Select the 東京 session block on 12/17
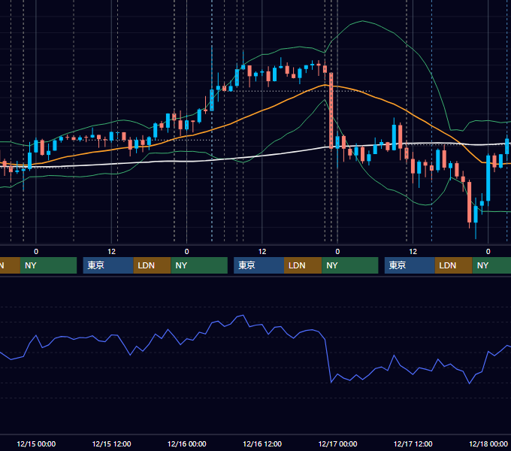Screen dimensions: 511x451 (x=410, y=265)
